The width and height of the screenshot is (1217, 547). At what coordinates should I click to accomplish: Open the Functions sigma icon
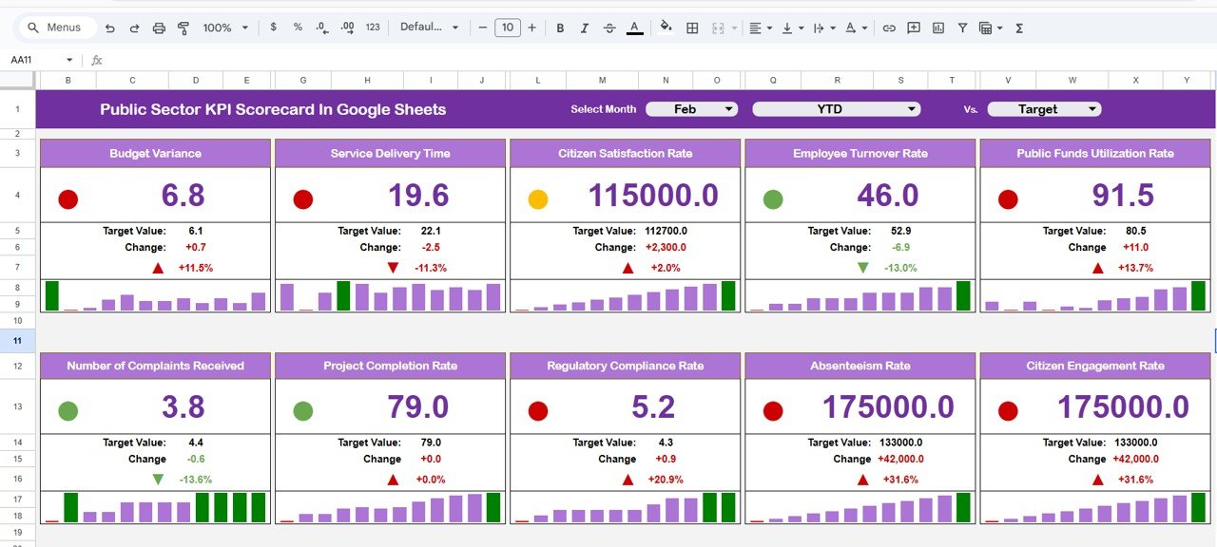(1017, 28)
